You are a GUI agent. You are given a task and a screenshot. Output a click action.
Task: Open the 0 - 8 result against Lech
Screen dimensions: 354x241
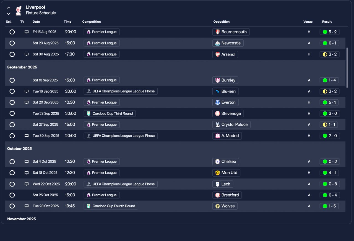tap(330, 184)
